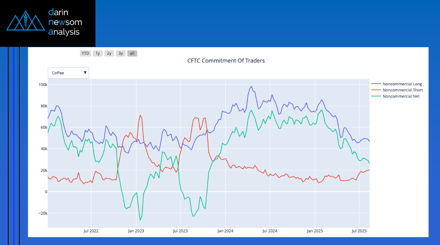This screenshot has height=245, width=440.
Task: Click the mountain-shaped Darin Newsom logo icon
Action: pyautogui.click(x=25, y=22)
